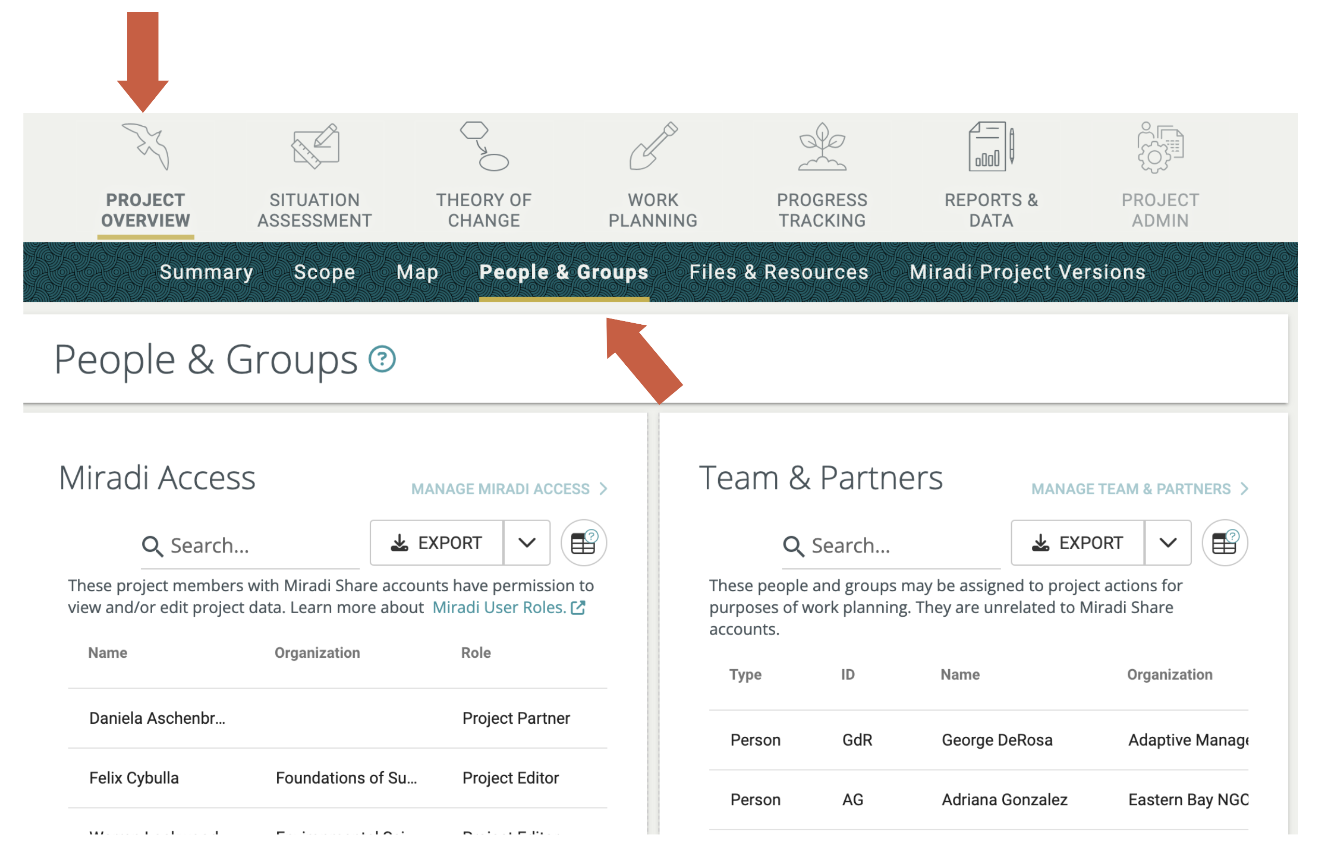1320x849 pixels.
Task: Open Team & Partners table columns icon
Action: 1224,543
